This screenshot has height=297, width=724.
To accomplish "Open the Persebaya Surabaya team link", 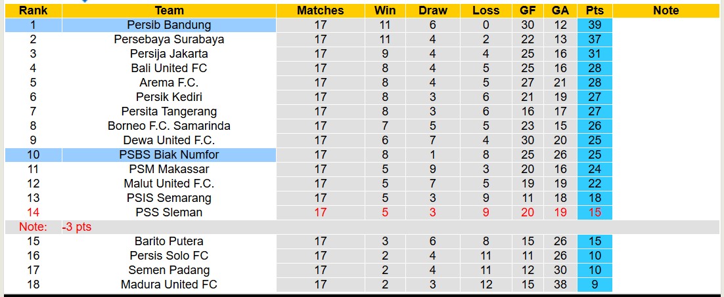I will pyautogui.click(x=169, y=39).
